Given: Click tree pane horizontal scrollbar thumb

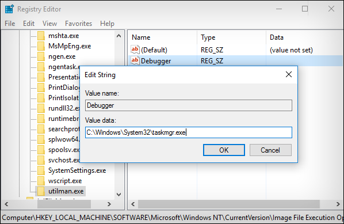Looking at the screenshot, I should click(x=64, y=204).
